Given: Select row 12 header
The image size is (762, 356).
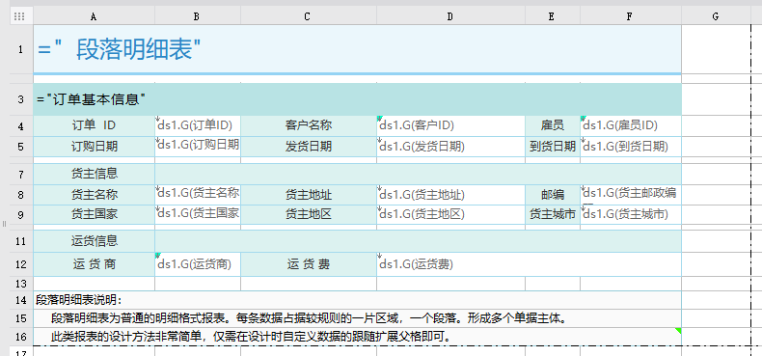Looking at the screenshot, I should [21, 264].
